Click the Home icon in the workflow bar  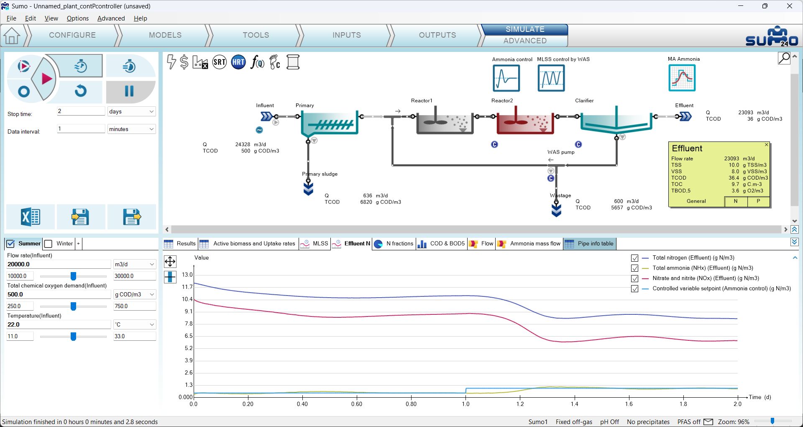[12, 36]
